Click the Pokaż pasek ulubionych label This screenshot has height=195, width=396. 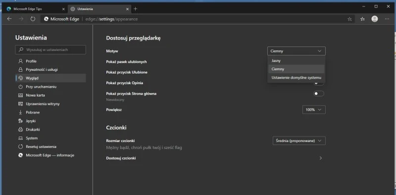click(x=126, y=62)
